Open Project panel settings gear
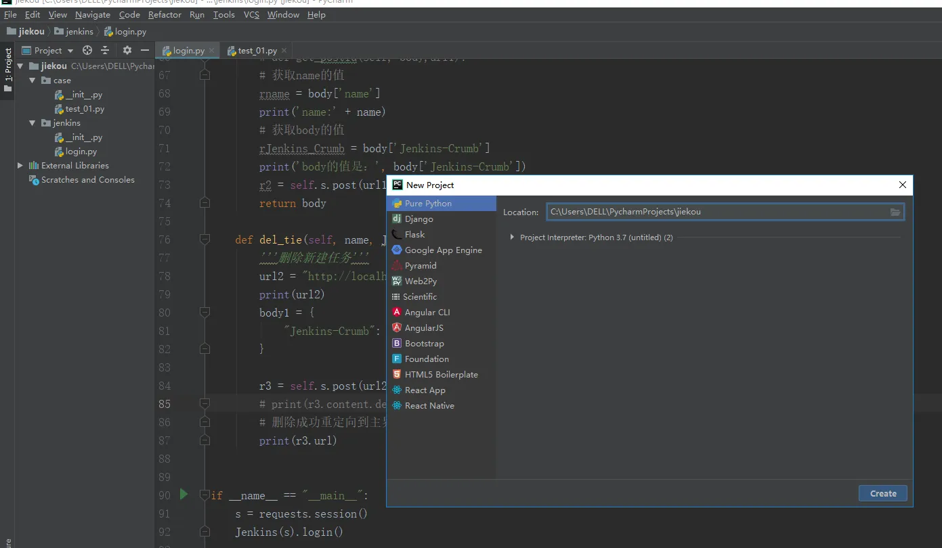 (127, 50)
